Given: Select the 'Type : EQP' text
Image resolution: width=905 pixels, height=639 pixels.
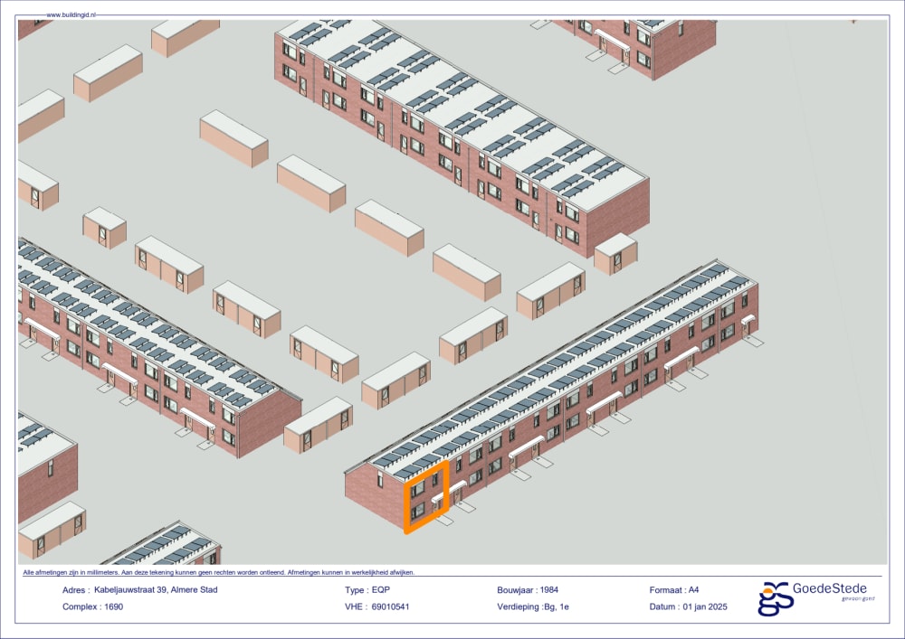Looking at the screenshot, I should tap(367, 589).
